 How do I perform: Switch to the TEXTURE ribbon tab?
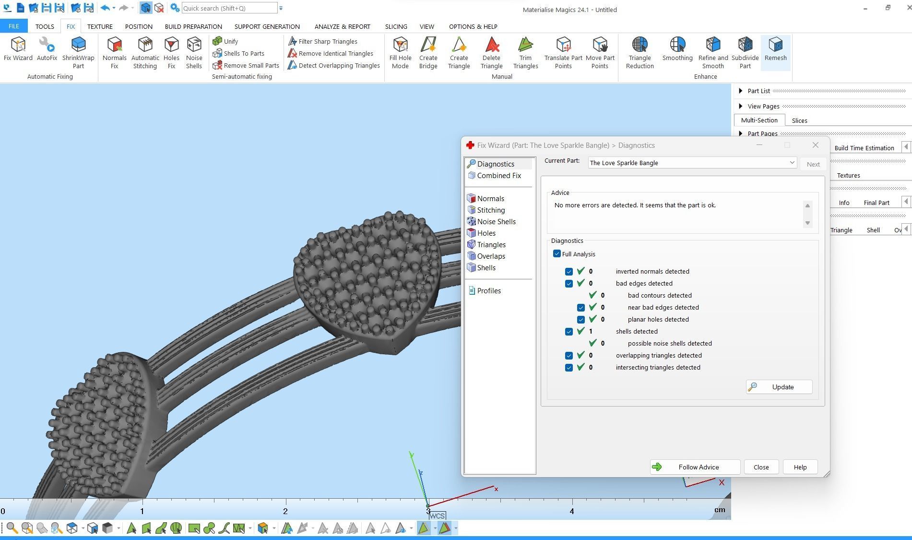pos(100,26)
